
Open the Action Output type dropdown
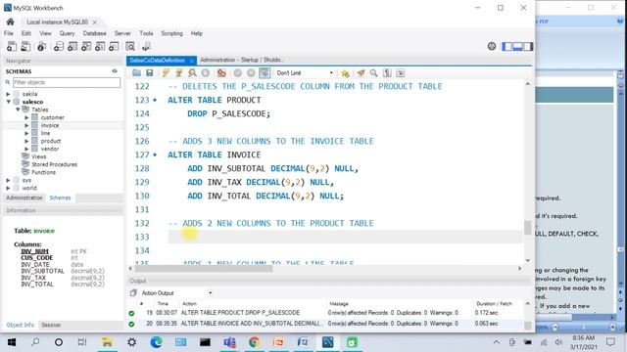tap(176, 293)
